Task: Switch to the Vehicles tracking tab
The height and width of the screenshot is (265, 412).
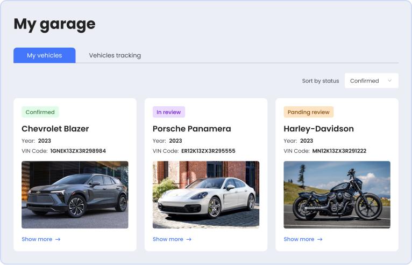Action: pyautogui.click(x=115, y=55)
